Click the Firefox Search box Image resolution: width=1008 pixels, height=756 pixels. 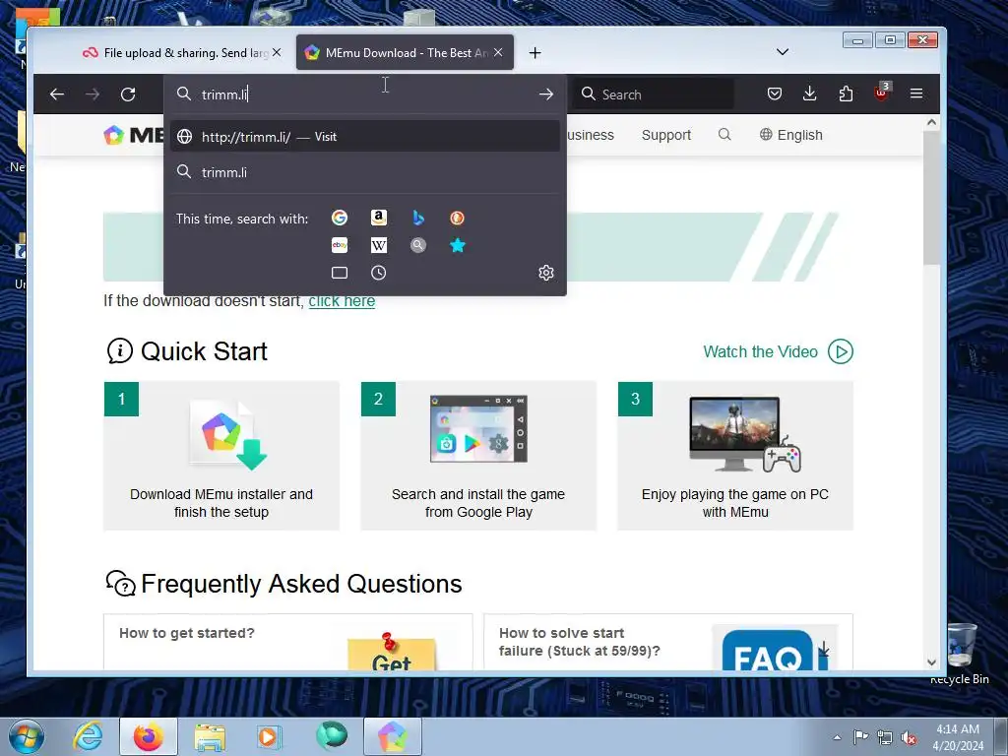coord(654,94)
